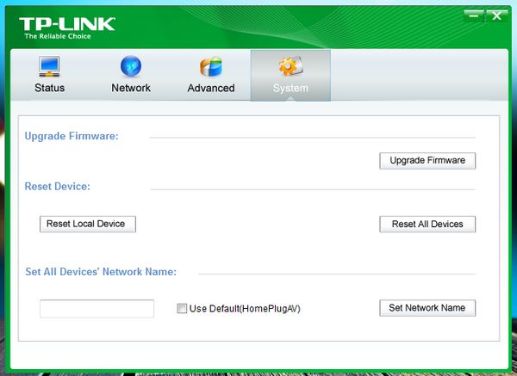Click 'Set All Devices' Network Name:' heading
The image size is (517, 376).
coord(101,272)
